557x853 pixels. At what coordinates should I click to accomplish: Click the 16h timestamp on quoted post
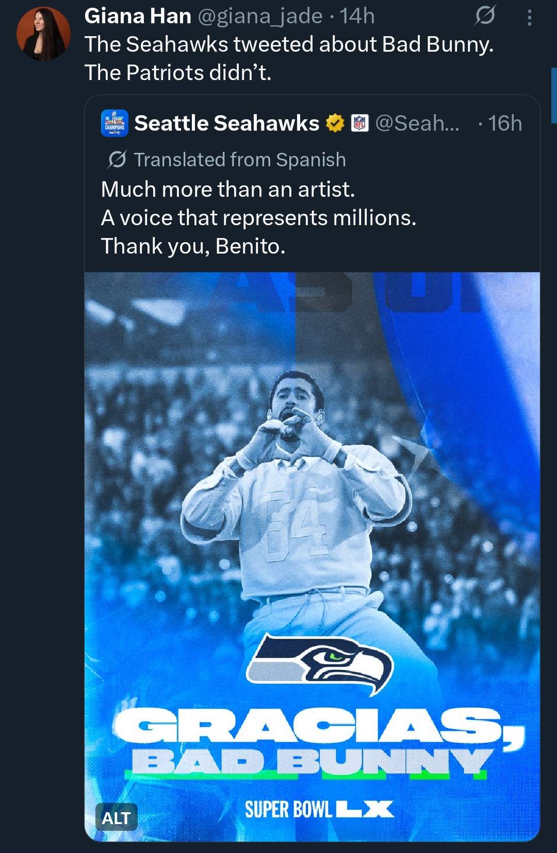(x=505, y=123)
